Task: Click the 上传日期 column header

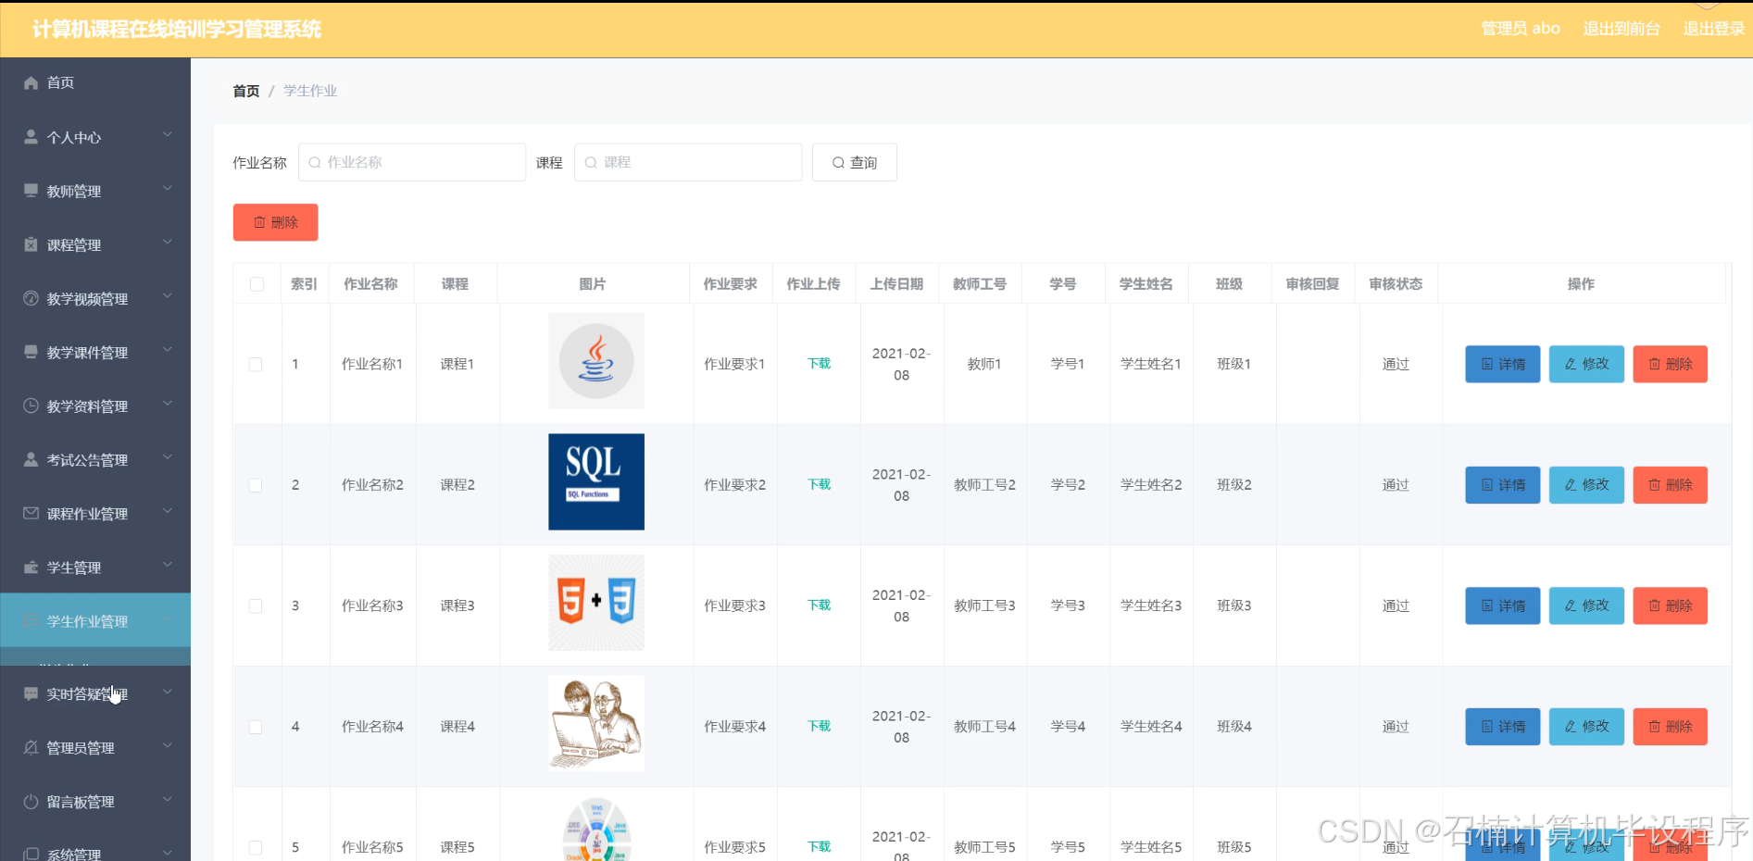Action: [x=896, y=284]
